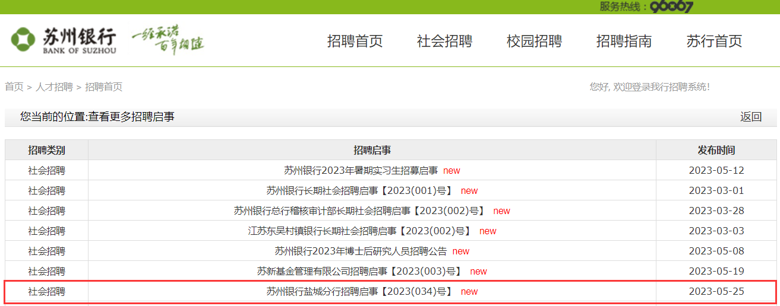Open the 招聘首页 navigation tab

(355, 41)
